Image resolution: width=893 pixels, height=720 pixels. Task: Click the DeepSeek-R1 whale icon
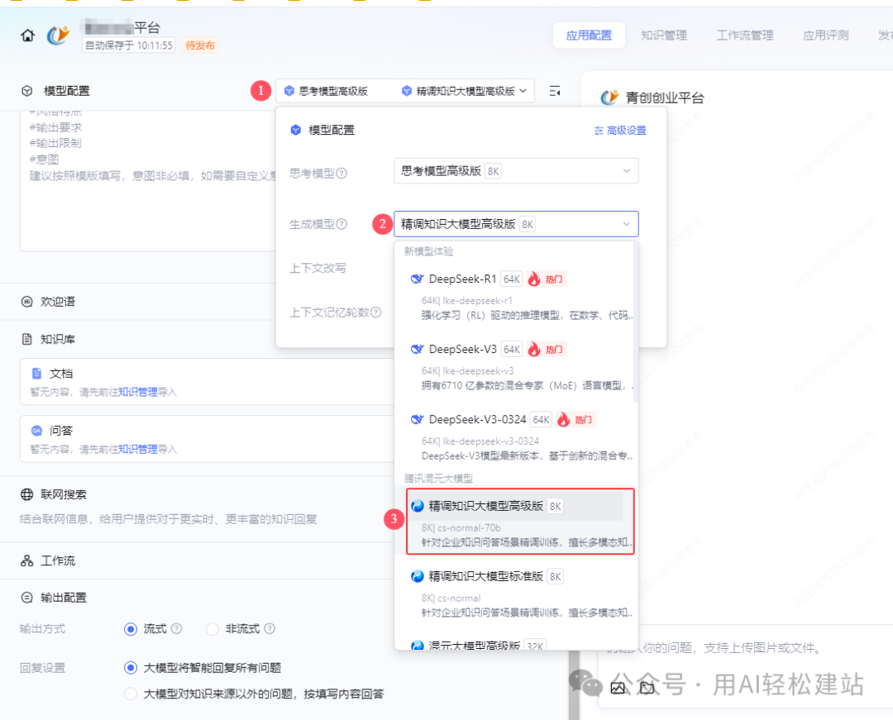(418, 279)
